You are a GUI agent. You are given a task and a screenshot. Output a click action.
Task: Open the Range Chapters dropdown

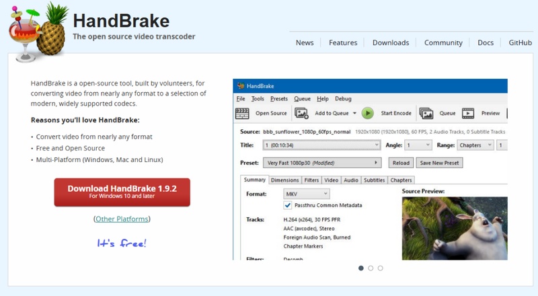pyautogui.click(x=475, y=145)
